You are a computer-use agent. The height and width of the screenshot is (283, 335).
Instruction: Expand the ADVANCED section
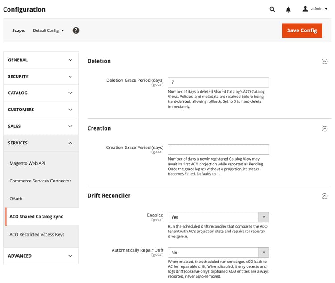click(41, 256)
